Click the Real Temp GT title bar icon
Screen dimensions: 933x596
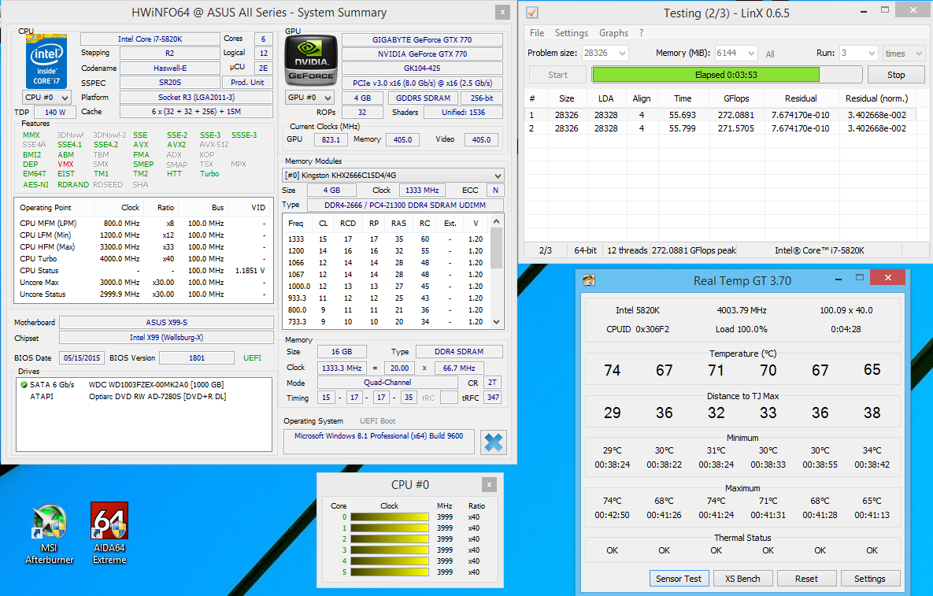click(588, 281)
